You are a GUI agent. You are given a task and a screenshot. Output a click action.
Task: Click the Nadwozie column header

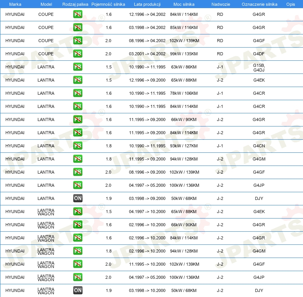[x=221, y=4]
